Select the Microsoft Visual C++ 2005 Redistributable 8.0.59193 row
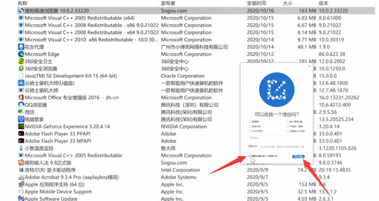 [196, 155]
